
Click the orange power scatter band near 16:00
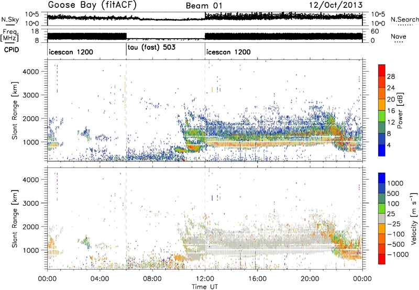pos(257,144)
